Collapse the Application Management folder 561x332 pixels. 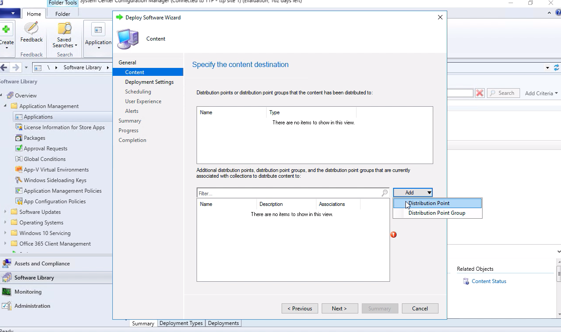click(5, 106)
